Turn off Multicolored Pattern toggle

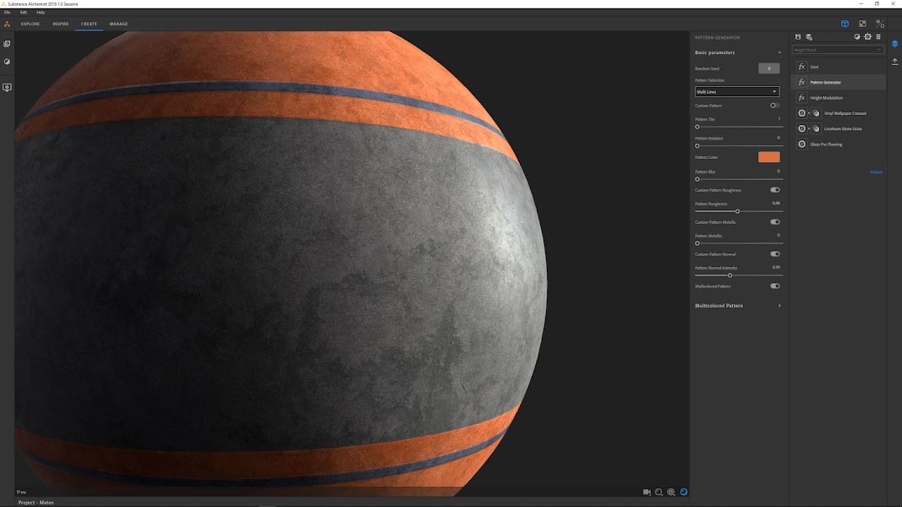(x=775, y=286)
